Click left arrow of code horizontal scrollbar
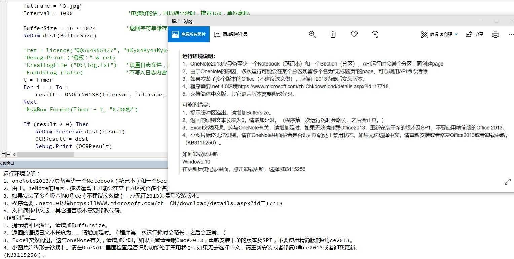 14,154
